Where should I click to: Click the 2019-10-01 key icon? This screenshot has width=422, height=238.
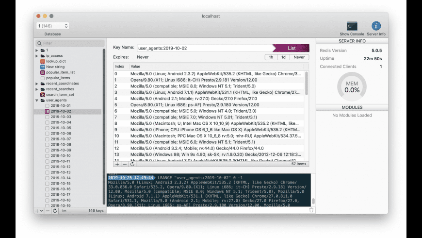point(47,106)
